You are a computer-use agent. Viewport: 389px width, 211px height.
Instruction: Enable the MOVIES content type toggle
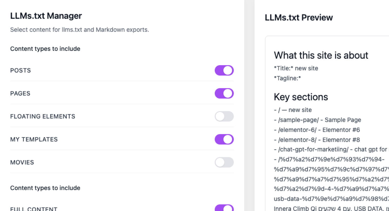coord(224,162)
